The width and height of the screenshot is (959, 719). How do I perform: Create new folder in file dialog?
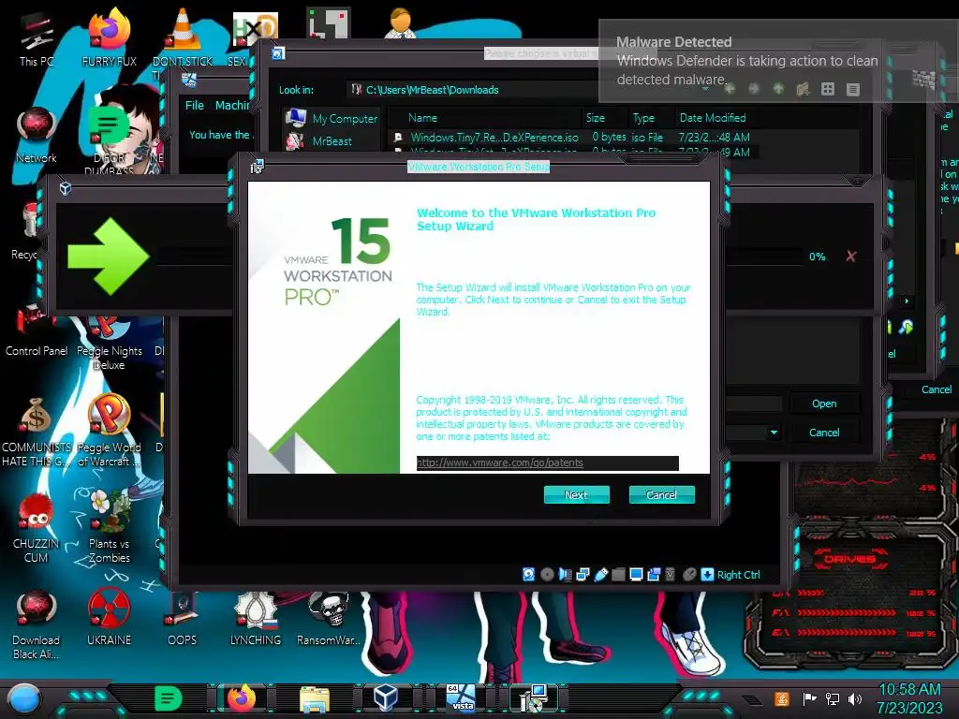803,89
